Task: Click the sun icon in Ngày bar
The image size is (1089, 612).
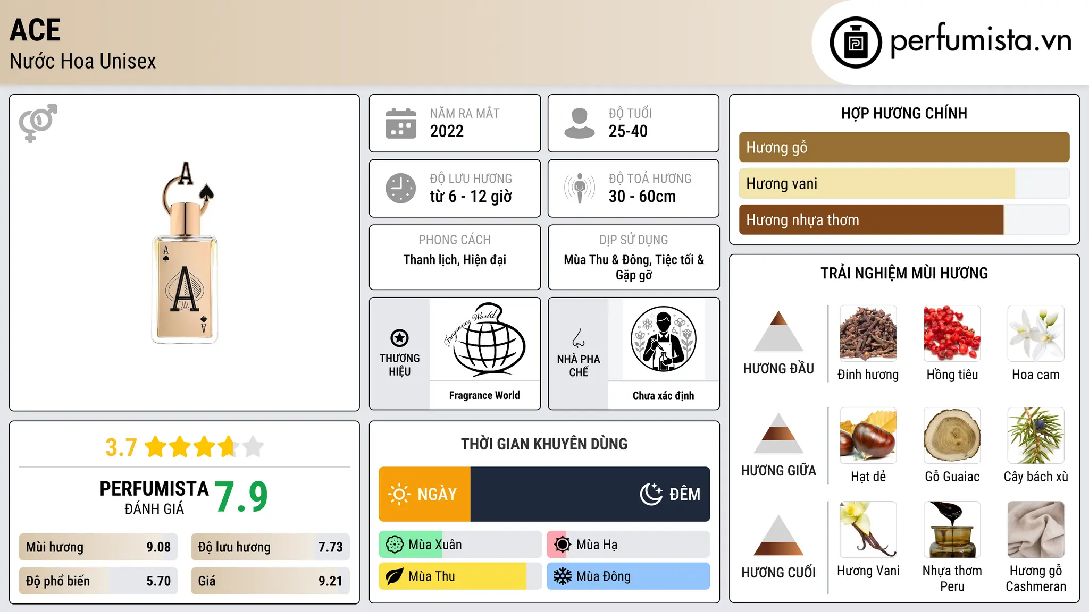Action: [x=399, y=494]
